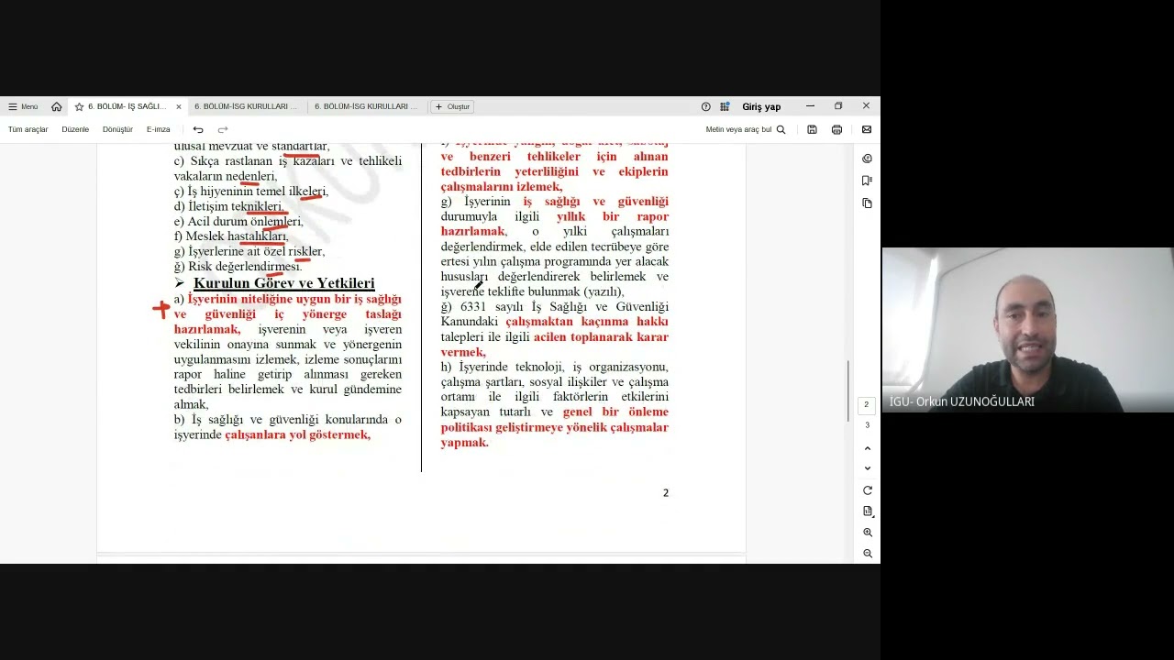Share document via email envelope icon
1174x660 pixels.
pyautogui.click(x=867, y=129)
